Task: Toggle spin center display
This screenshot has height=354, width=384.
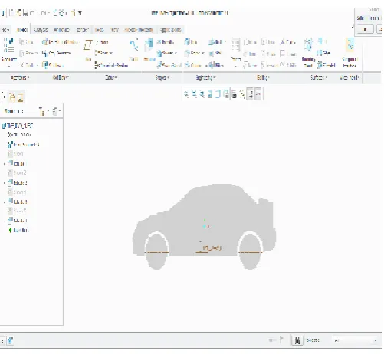Action: tap(258, 93)
